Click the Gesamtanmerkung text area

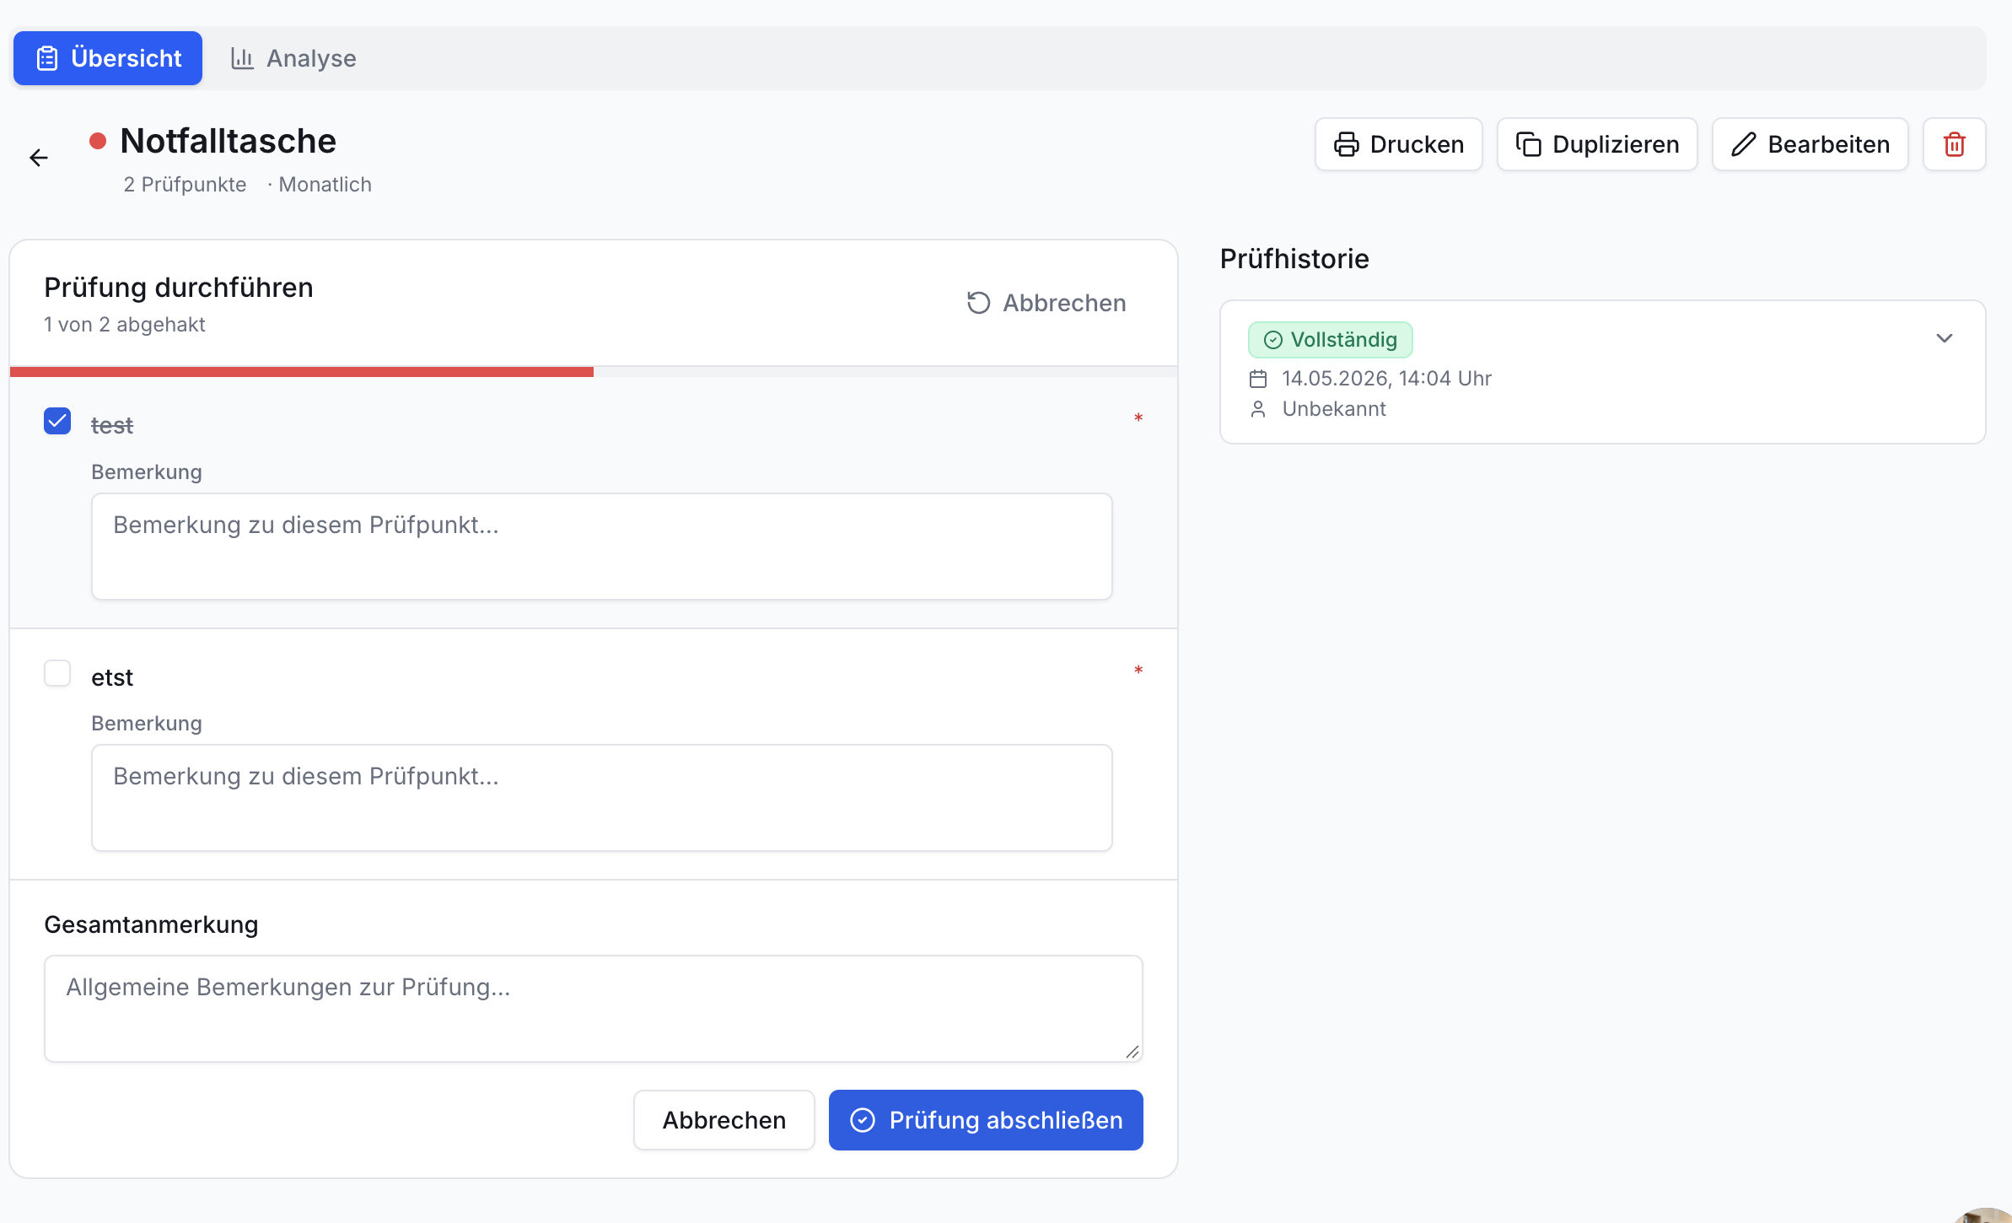(x=594, y=1009)
